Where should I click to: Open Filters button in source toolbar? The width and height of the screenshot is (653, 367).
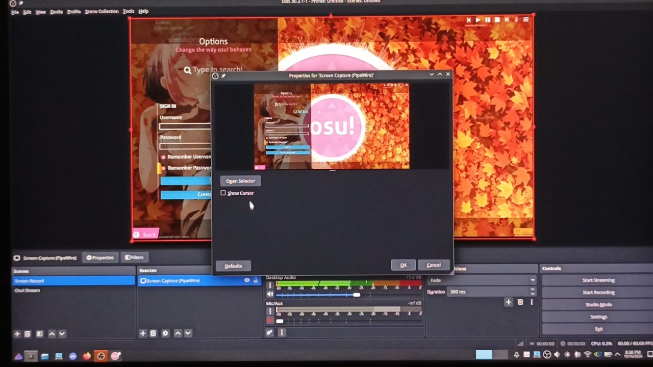pos(134,258)
